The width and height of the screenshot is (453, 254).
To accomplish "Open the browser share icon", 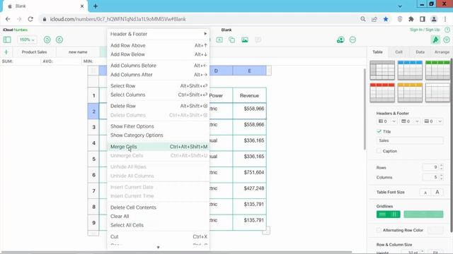I will pyautogui.click(x=374, y=19).
